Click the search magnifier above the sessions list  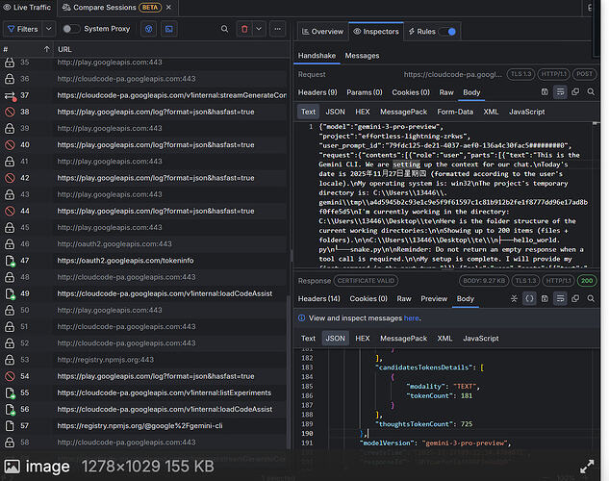224,29
